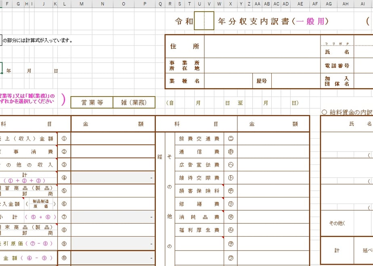Click the 損害保険料 label cell
Screen dimensions: 373x266
click(x=199, y=191)
